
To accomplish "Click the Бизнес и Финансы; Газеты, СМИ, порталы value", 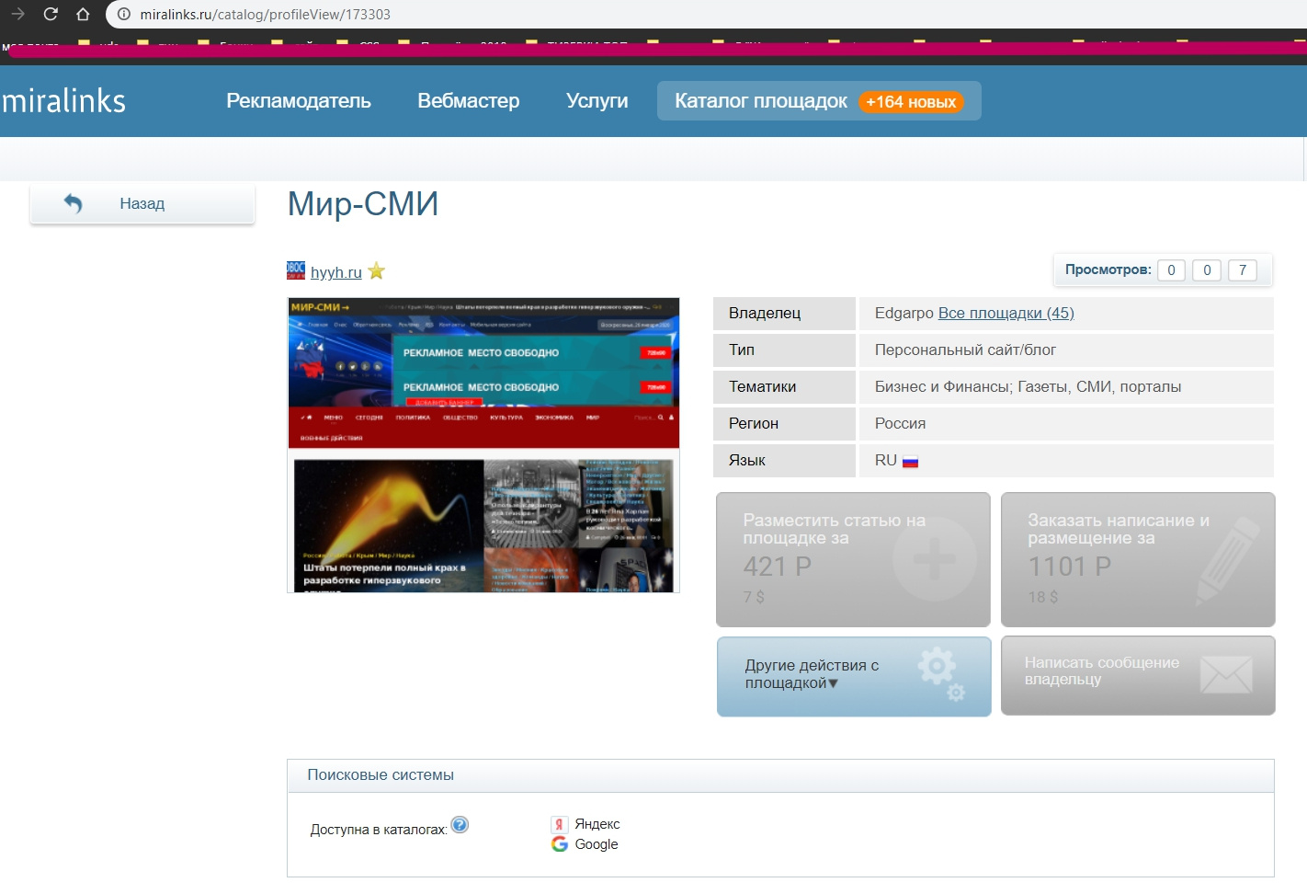I will click(x=1028, y=386).
